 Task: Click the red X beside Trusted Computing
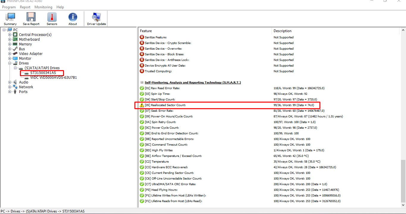pyautogui.click(x=142, y=71)
